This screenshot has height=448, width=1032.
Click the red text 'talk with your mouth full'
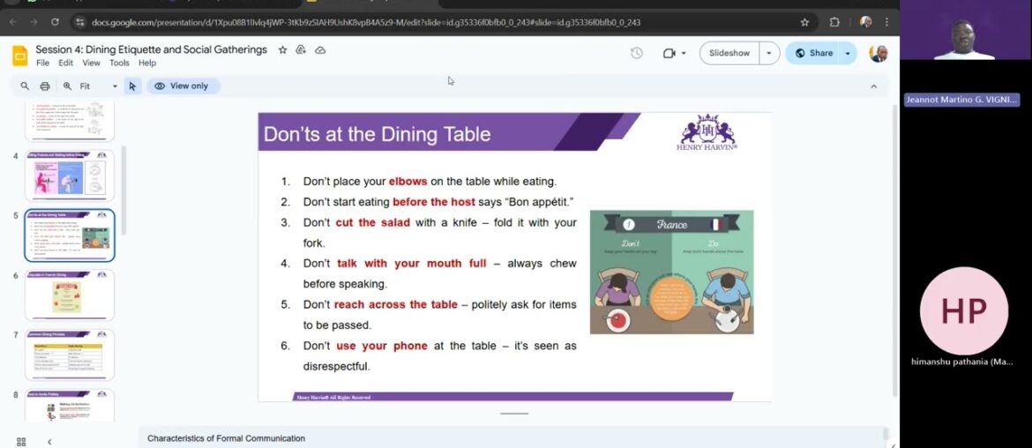(x=411, y=263)
